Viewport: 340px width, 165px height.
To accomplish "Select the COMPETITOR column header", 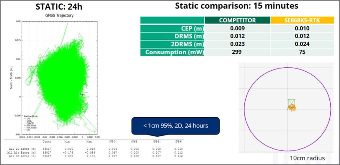I will pyautogui.click(x=237, y=20).
